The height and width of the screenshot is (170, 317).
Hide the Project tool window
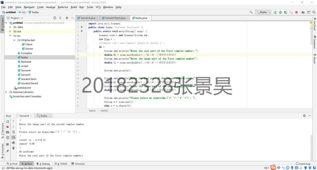[x=72, y=18]
